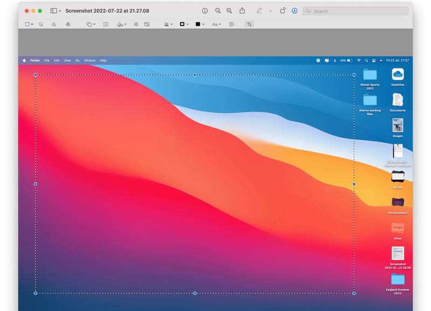431x311 pixels.
Task: Select the Draw tool
Action: 68,24
